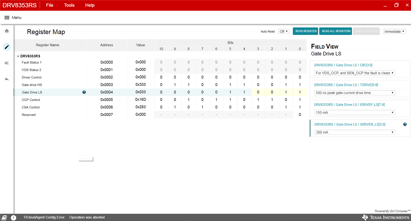Open the IDRIVEN_LS 300 mA dropdown

click(355, 132)
